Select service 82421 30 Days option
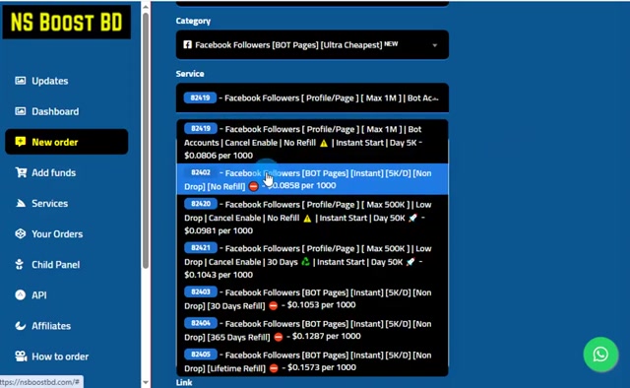Screen dimensions: 630x388 coord(312,261)
